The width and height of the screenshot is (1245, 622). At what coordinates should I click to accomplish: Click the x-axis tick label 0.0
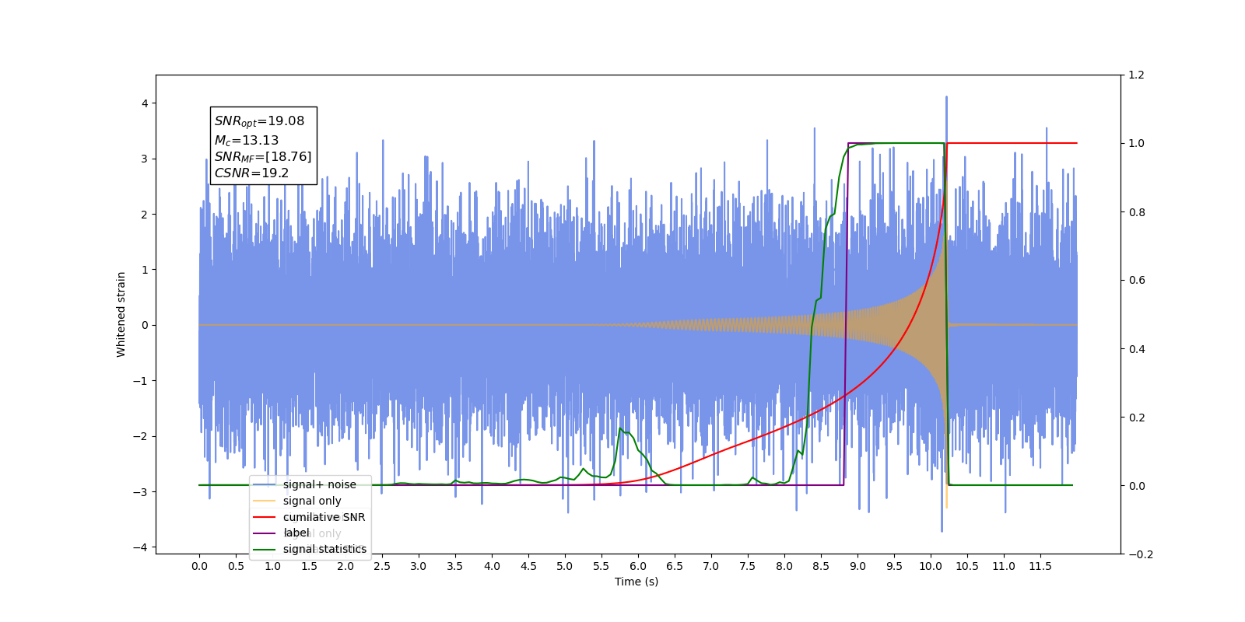[x=199, y=566]
